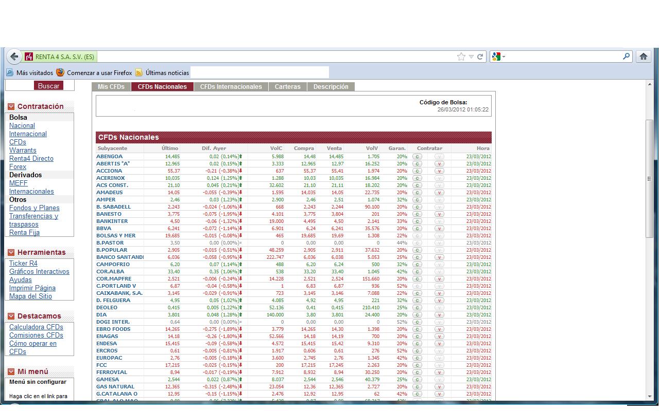The width and height of the screenshot is (659, 411).
Task: Click the page vertical scrollbar thumb
Action: tap(649, 178)
